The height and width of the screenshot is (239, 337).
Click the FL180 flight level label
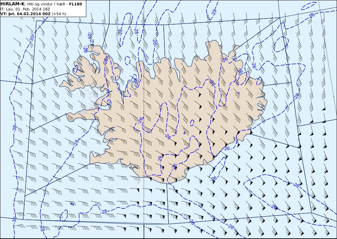pos(75,4)
